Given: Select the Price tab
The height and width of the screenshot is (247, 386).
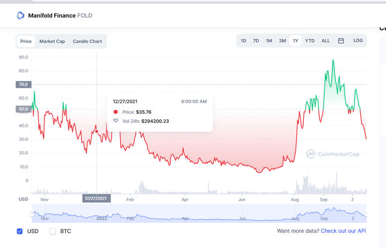Looking at the screenshot, I should click(26, 41).
